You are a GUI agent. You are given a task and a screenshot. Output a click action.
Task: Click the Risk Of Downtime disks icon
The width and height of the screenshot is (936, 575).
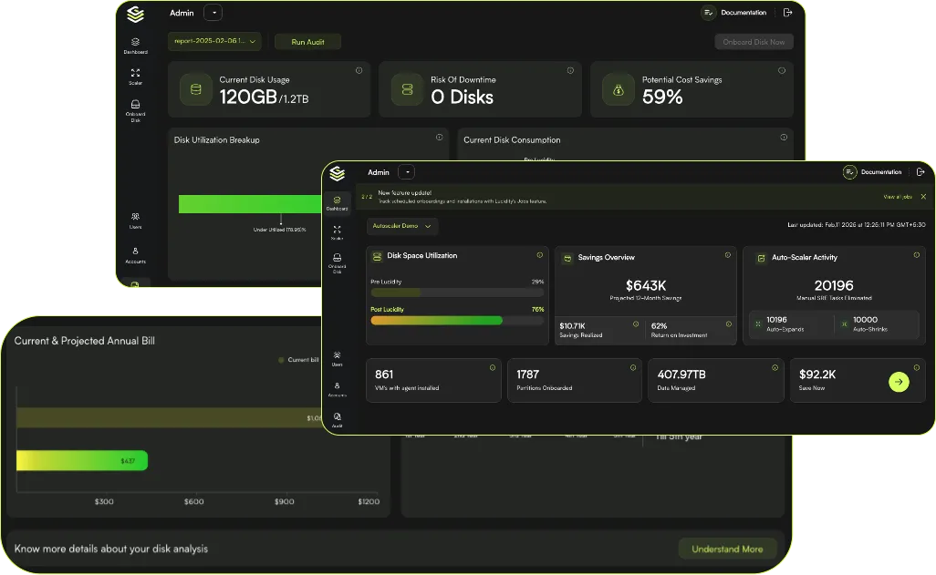[407, 89]
